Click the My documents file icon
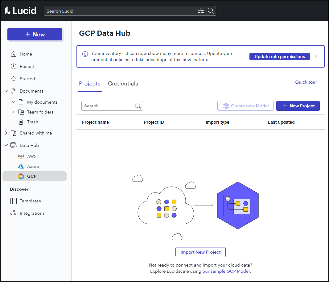The height and width of the screenshot is (282, 329). 21,102
